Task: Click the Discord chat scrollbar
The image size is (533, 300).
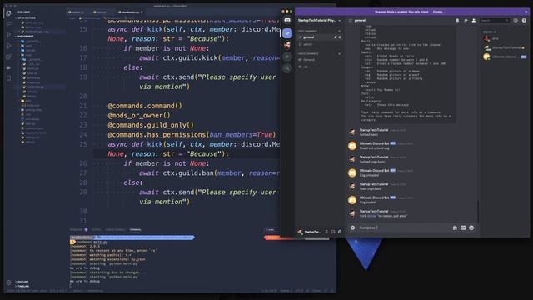Action: coord(478,210)
